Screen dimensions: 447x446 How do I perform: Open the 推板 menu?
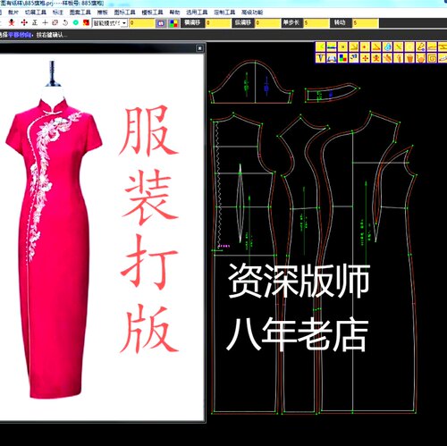point(103,13)
